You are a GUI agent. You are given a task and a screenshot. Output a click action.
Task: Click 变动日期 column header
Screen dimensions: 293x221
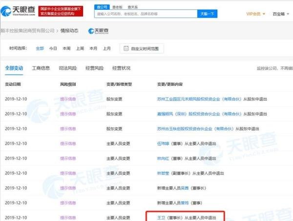click(13, 84)
